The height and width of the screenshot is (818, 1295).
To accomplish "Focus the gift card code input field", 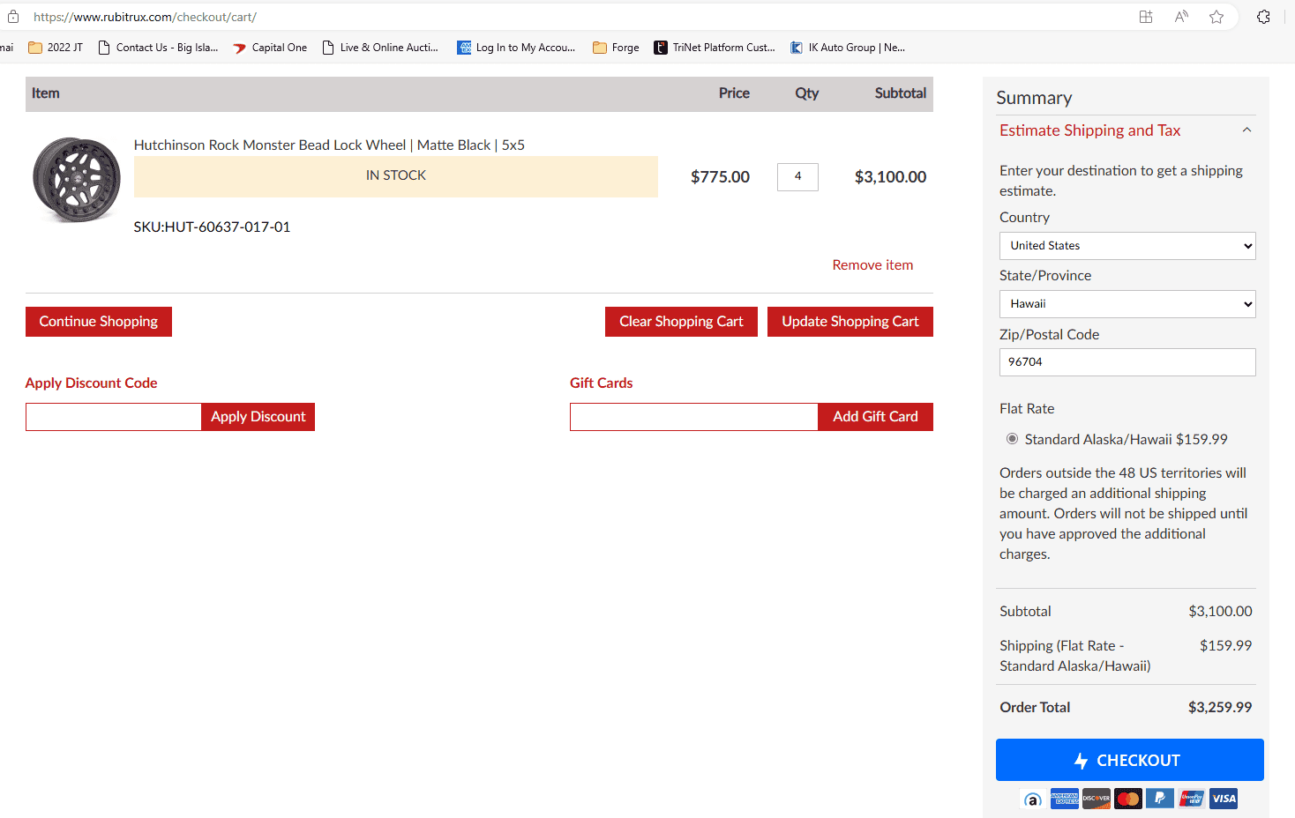I will pos(694,417).
